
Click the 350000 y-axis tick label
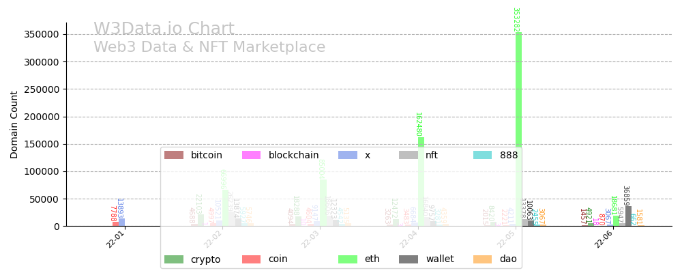tap(40, 34)
